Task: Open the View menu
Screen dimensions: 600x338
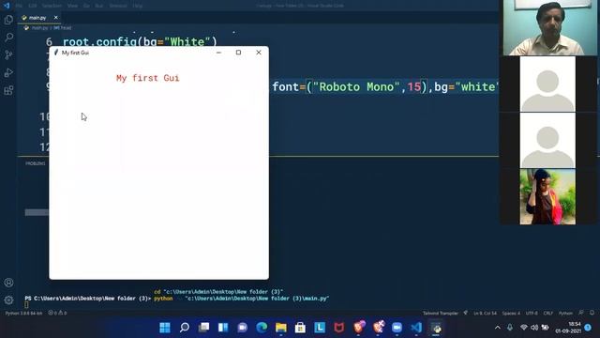Action: point(72,6)
